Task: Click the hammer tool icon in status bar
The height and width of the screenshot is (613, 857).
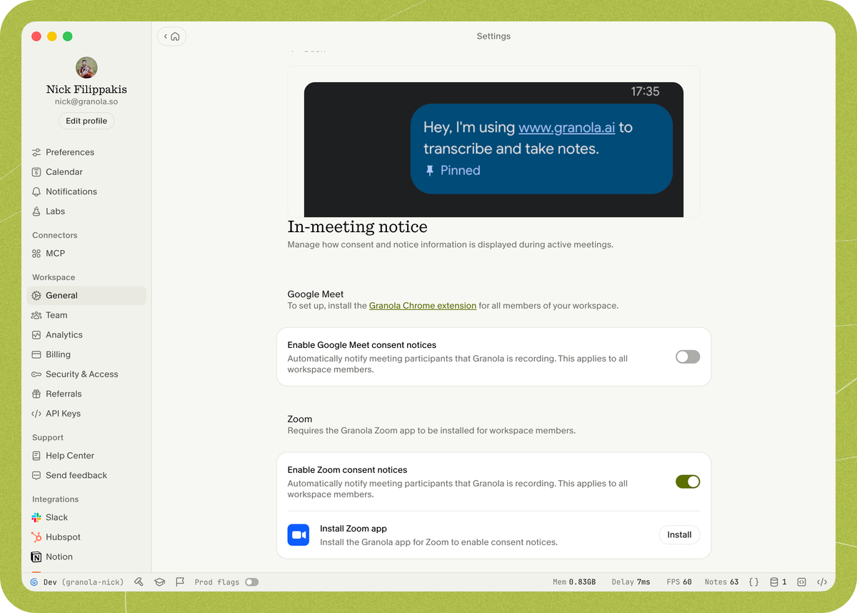Action: (x=139, y=582)
